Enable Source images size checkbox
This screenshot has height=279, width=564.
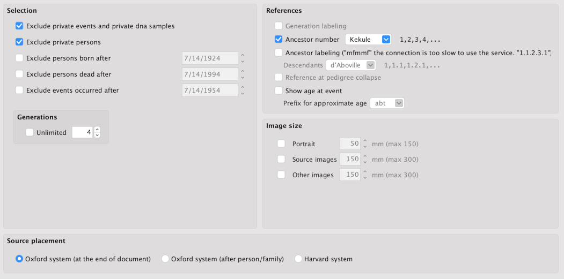pyautogui.click(x=281, y=159)
